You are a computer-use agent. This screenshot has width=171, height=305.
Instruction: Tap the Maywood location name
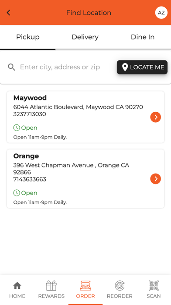click(x=30, y=98)
